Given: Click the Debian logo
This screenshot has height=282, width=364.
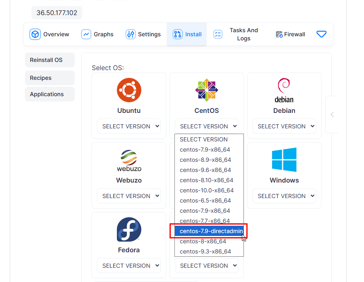Looking at the screenshot, I should coord(284,90).
